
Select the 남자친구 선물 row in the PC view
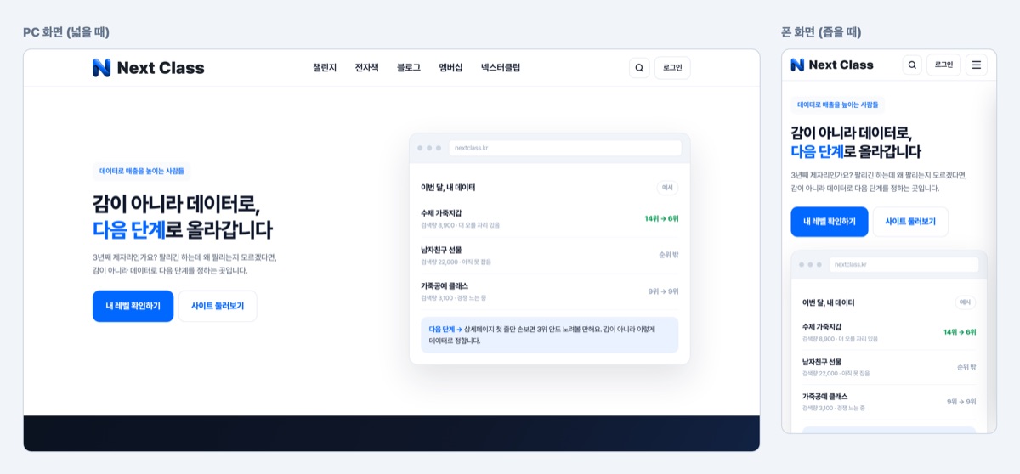549,255
